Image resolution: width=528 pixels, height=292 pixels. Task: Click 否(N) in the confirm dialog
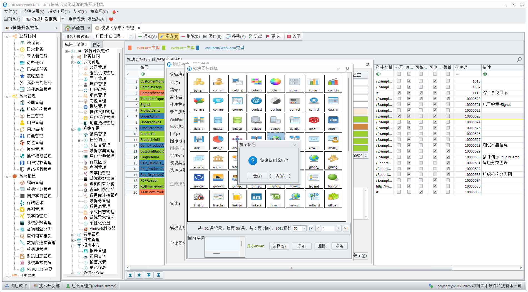click(280, 176)
